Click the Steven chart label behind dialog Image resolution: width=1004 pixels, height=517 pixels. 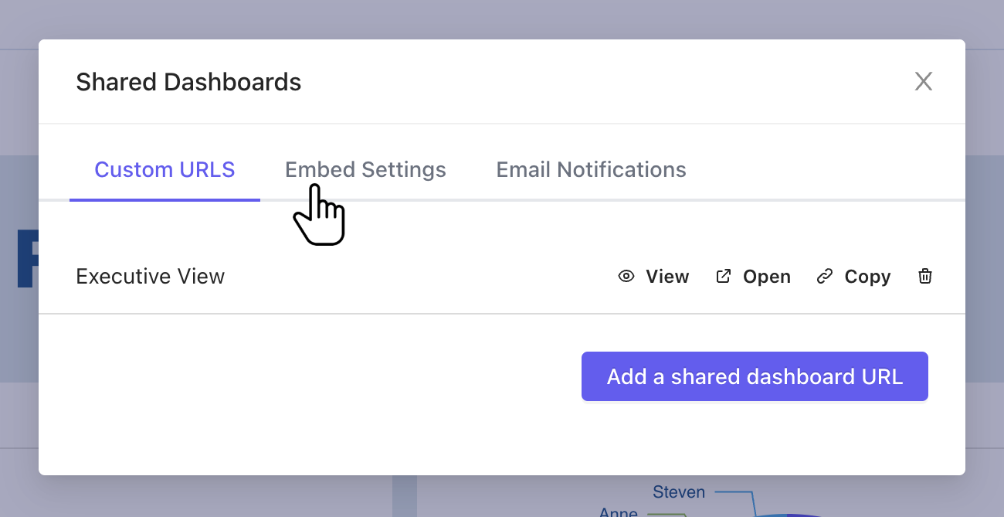tap(678, 492)
